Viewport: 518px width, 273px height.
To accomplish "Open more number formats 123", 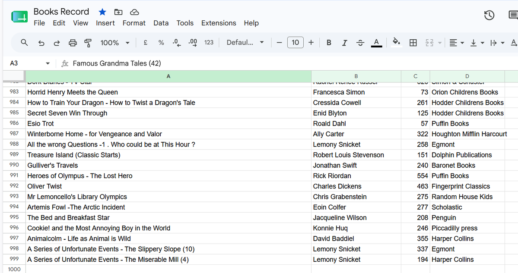I will 209,43.
